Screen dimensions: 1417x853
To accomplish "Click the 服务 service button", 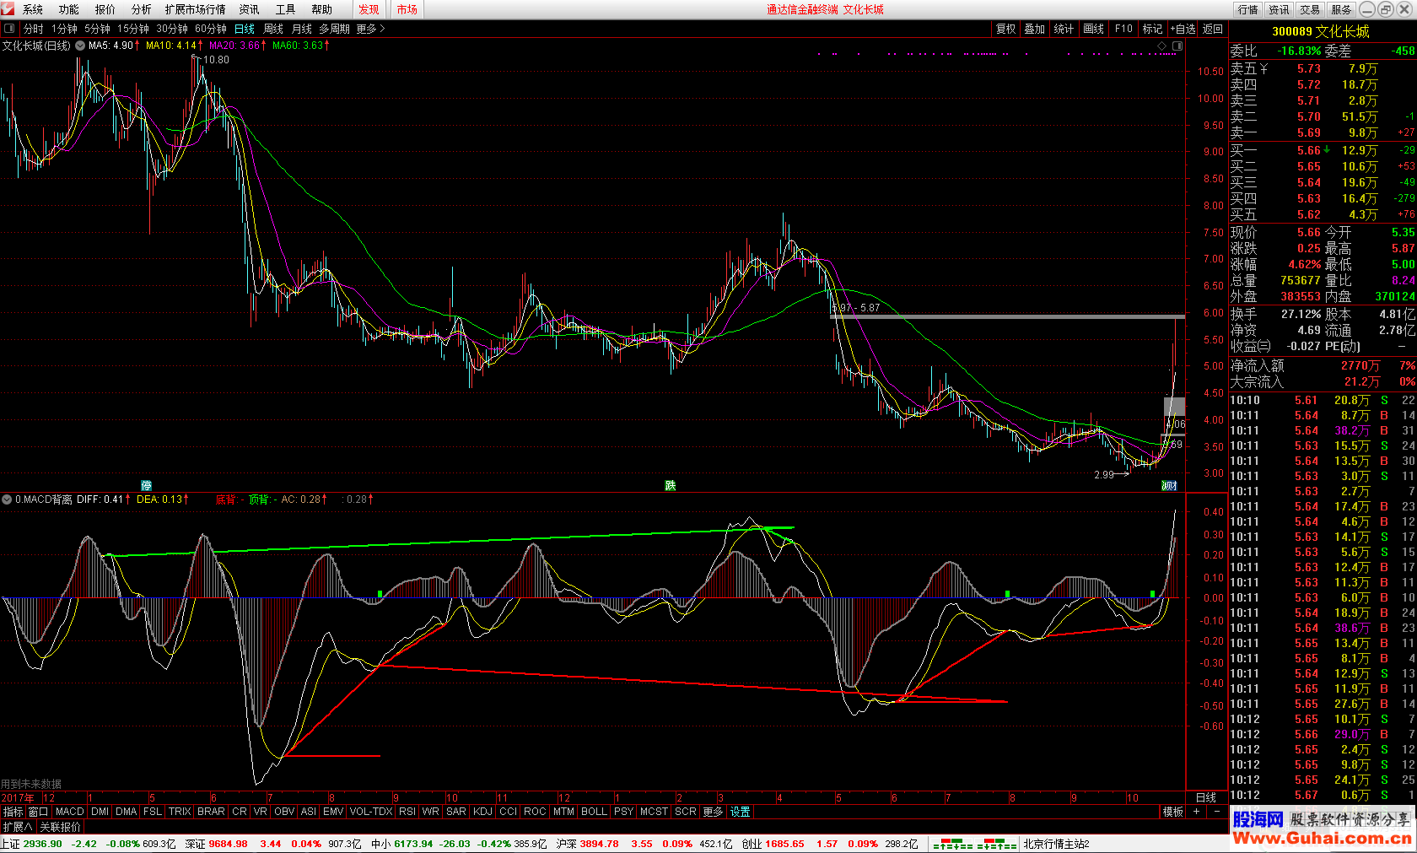I will coord(1341,9).
